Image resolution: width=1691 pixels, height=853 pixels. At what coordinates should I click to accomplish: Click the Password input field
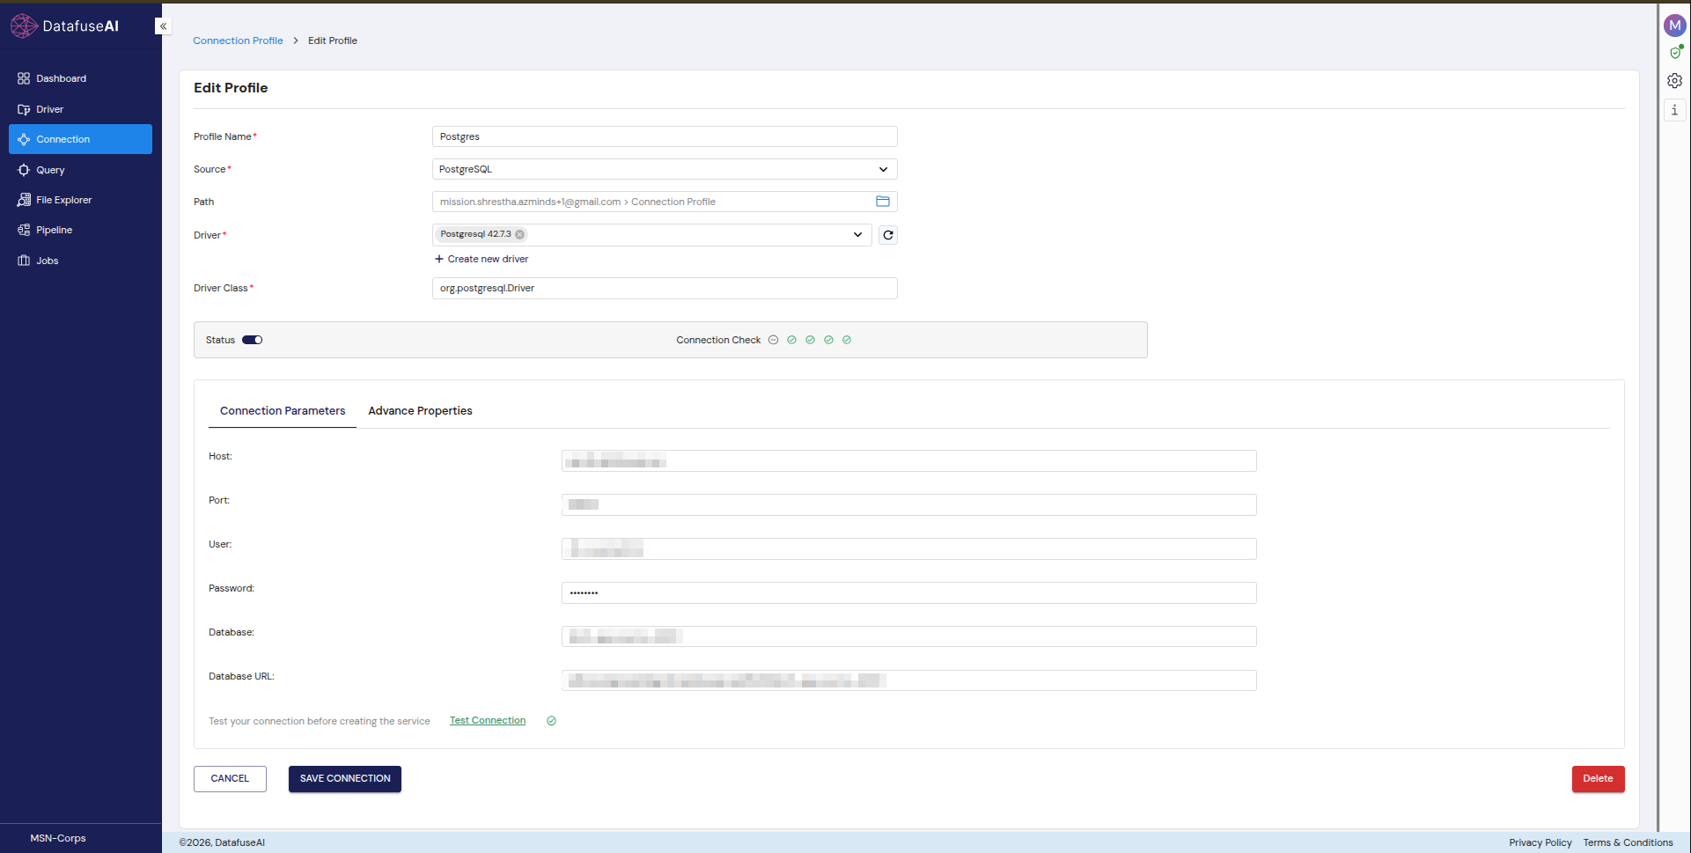point(908,592)
